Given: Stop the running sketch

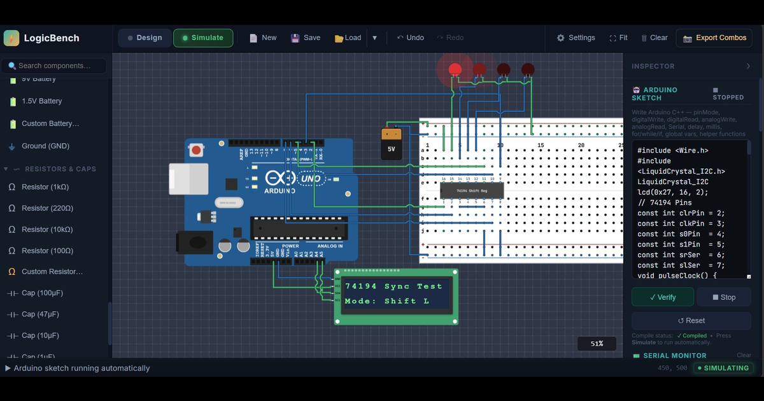Looking at the screenshot, I should [x=724, y=297].
